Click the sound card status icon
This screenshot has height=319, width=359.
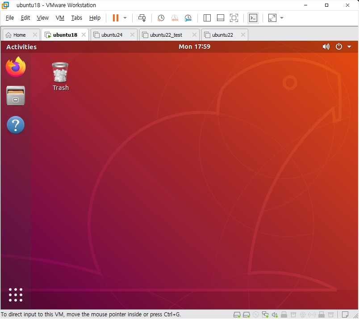[275, 315]
